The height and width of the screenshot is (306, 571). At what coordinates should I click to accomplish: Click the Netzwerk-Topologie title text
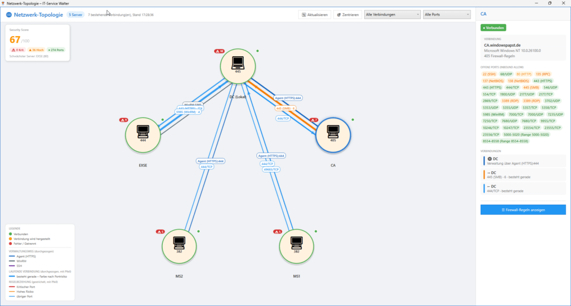click(x=38, y=15)
